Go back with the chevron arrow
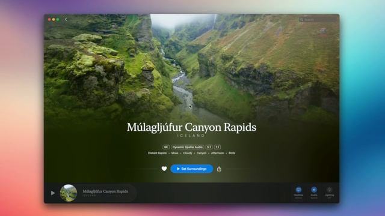Screen dimensions: 385x216 click(66, 19)
